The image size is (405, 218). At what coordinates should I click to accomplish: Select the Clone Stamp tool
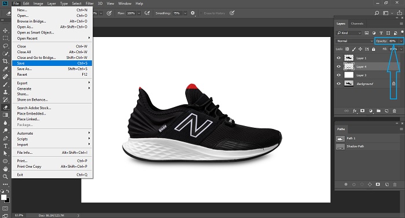(5, 92)
